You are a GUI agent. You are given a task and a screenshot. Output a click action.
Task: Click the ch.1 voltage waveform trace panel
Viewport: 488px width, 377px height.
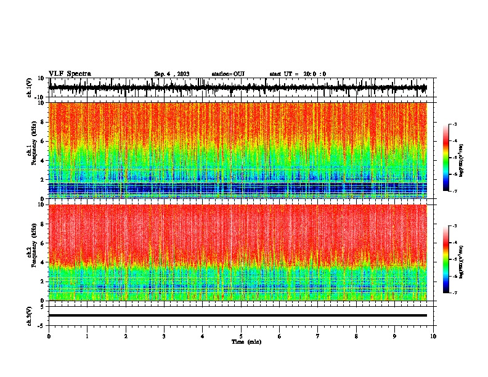[x=241, y=87]
